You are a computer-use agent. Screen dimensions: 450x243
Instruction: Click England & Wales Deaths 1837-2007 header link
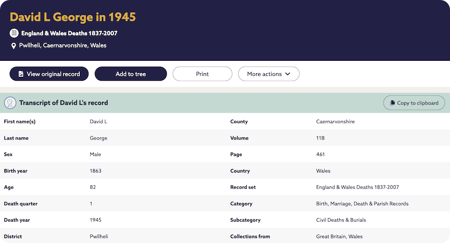69,34
